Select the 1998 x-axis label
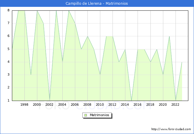 (24, 105)
